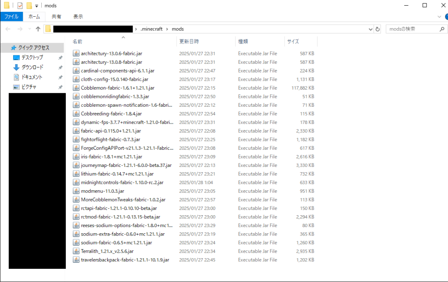Screen dimensions: 448x282
Task: Select architectury-13.0.8-fabric.jar file name
Action: 112,62
